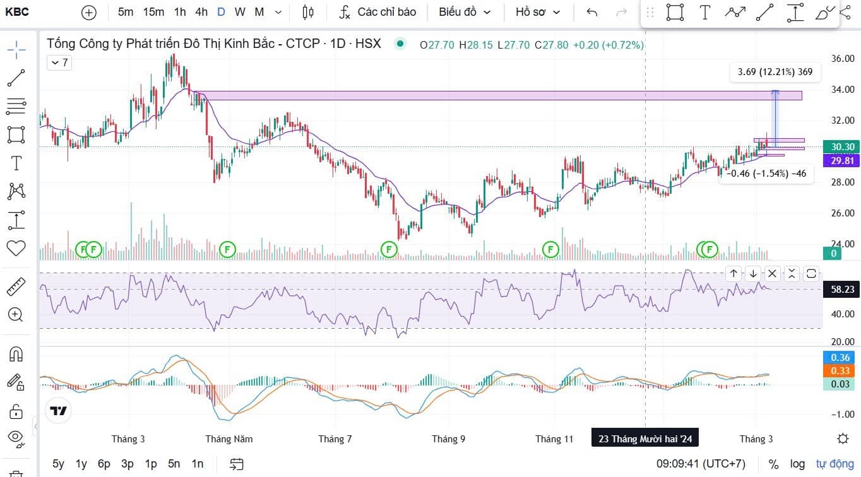
Task: Expand the Hồ sơ dropdown
Action: click(x=538, y=12)
